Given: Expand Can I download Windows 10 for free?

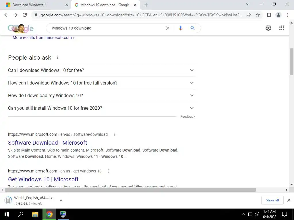Looking at the screenshot, I should [102, 70].
